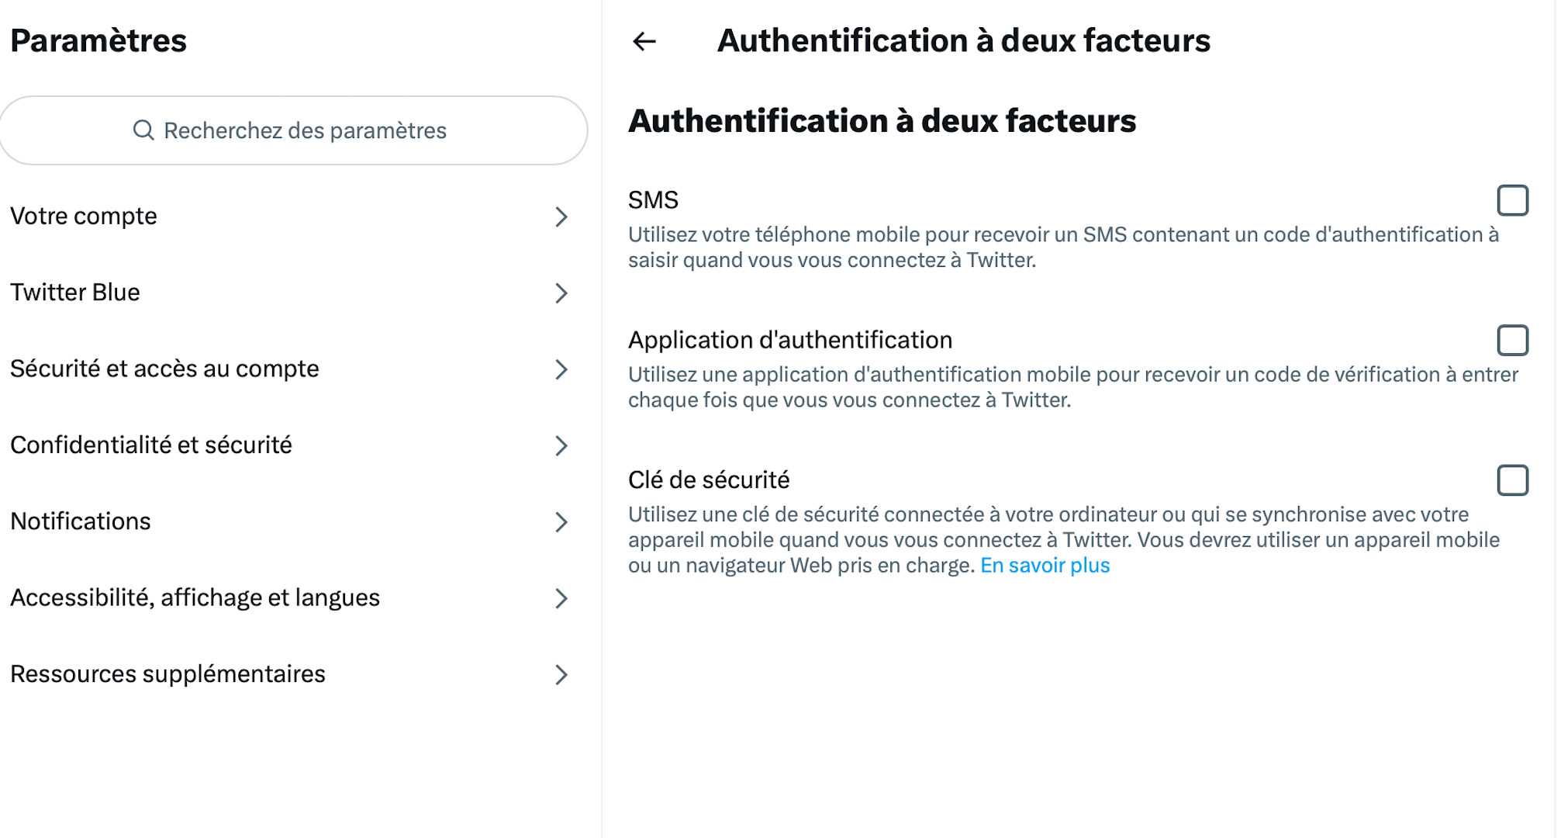Click chevron for Accessibilité, affichage et langues
This screenshot has width=1561, height=838.
pos(561,598)
